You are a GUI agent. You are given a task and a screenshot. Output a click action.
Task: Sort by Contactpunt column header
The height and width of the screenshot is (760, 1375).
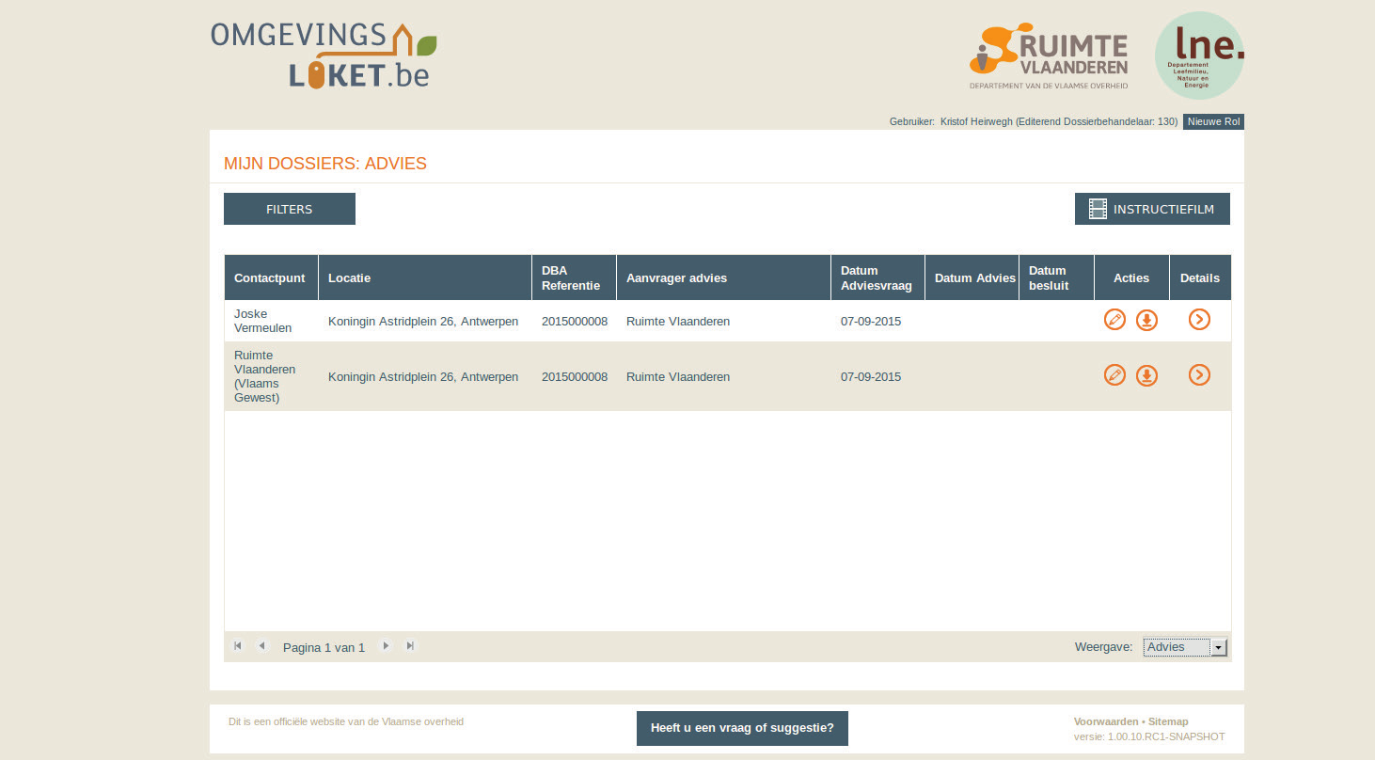(271, 277)
